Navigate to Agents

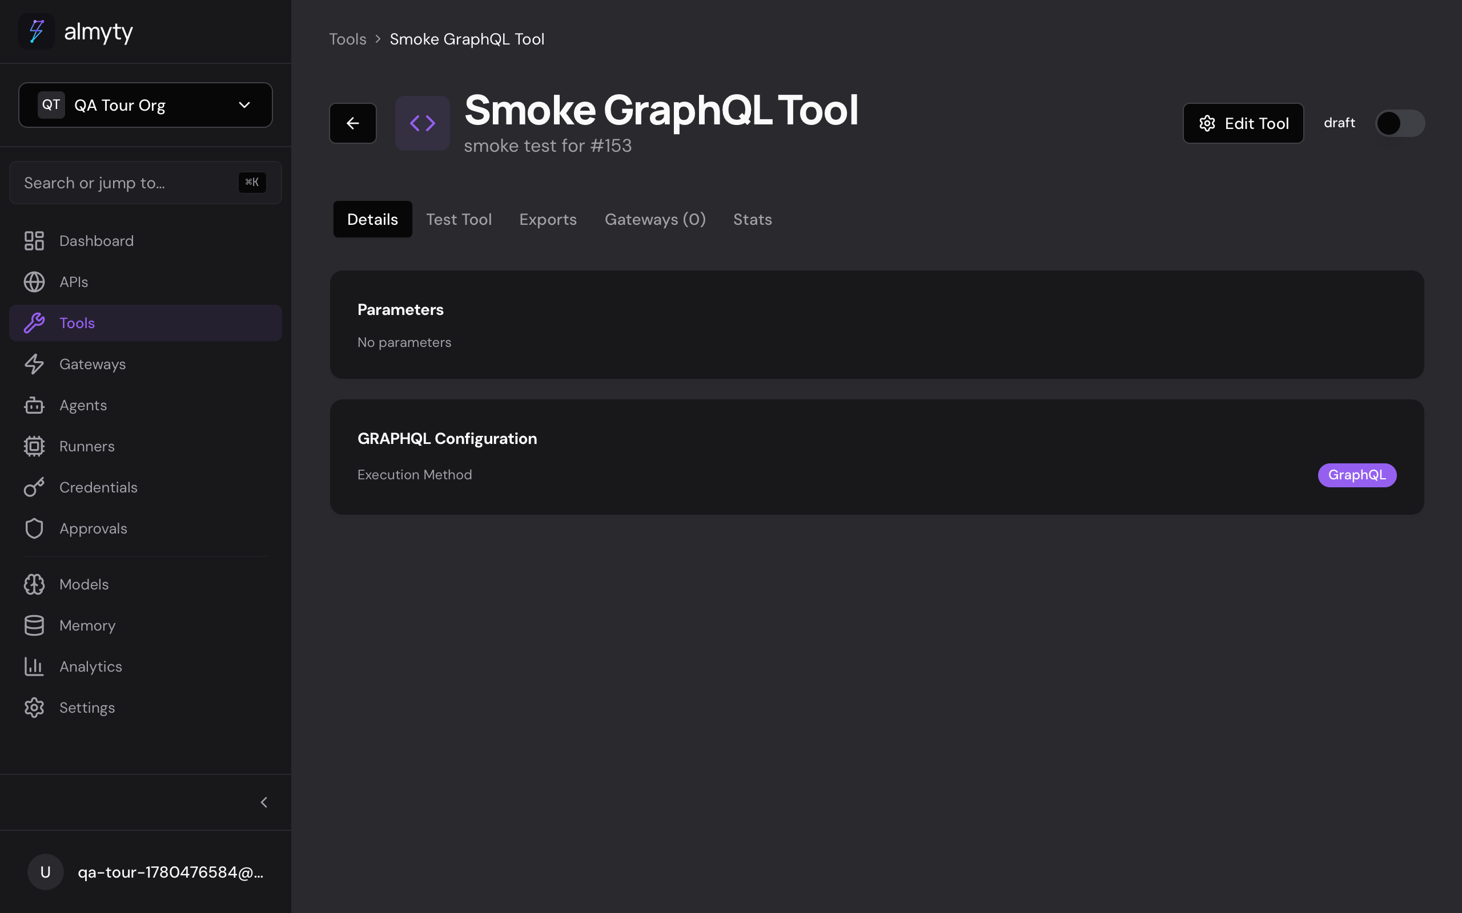(146, 405)
